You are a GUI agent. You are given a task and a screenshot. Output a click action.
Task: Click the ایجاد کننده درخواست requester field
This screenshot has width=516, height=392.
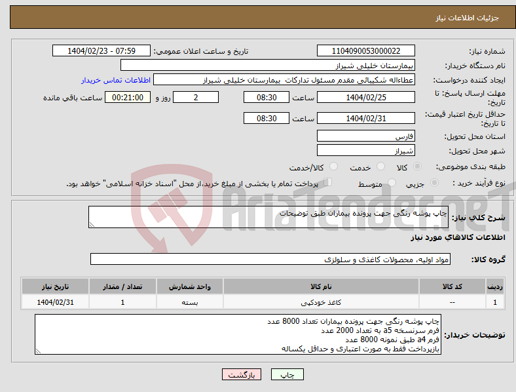point(284,80)
